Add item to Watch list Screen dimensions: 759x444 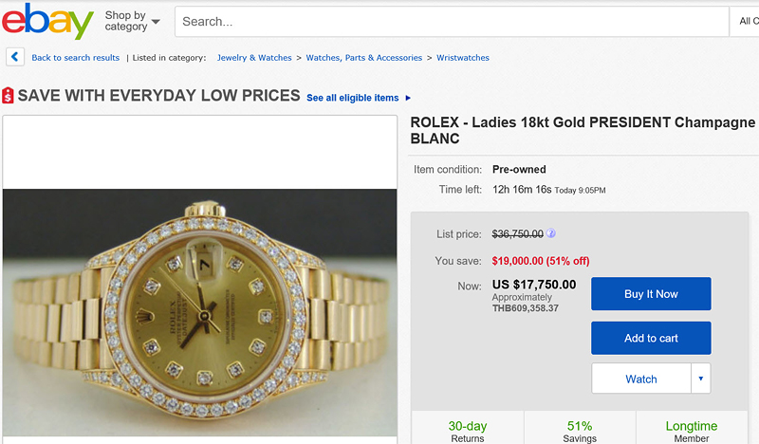[640, 379]
